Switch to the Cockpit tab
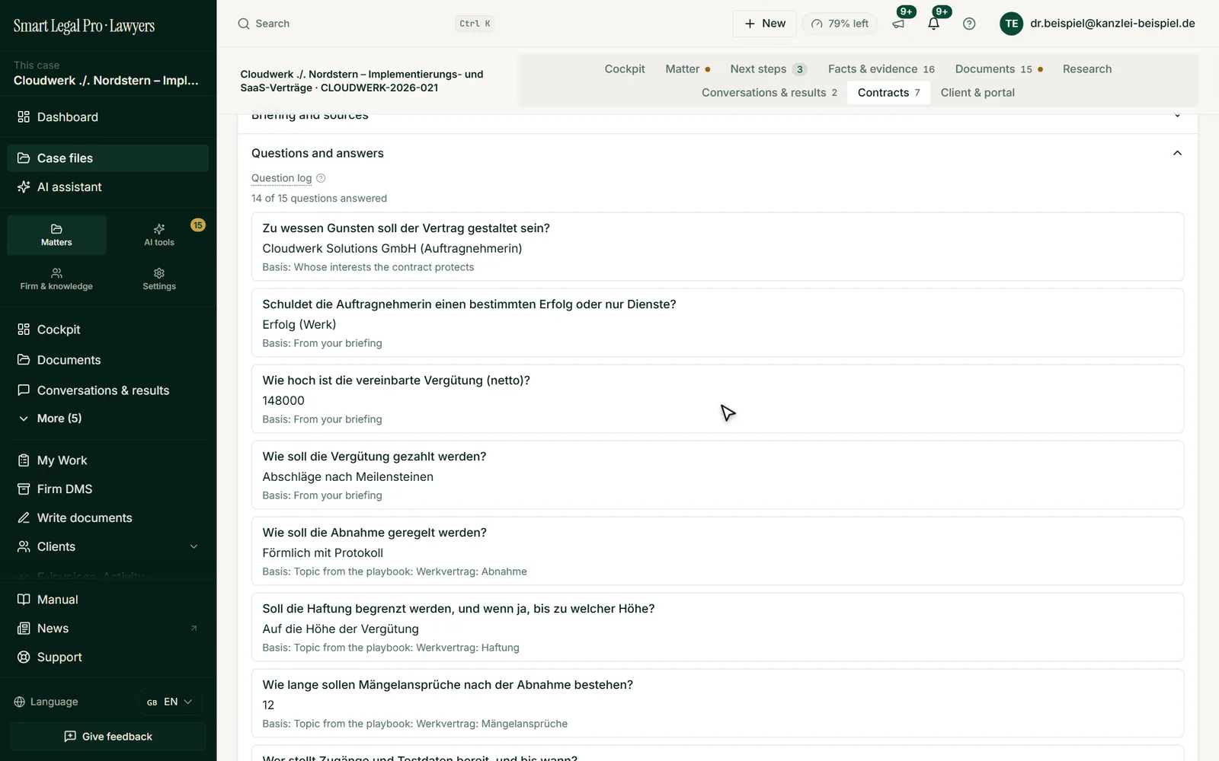Image resolution: width=1219 pixels, height=761 pixels. coord(625,69)
